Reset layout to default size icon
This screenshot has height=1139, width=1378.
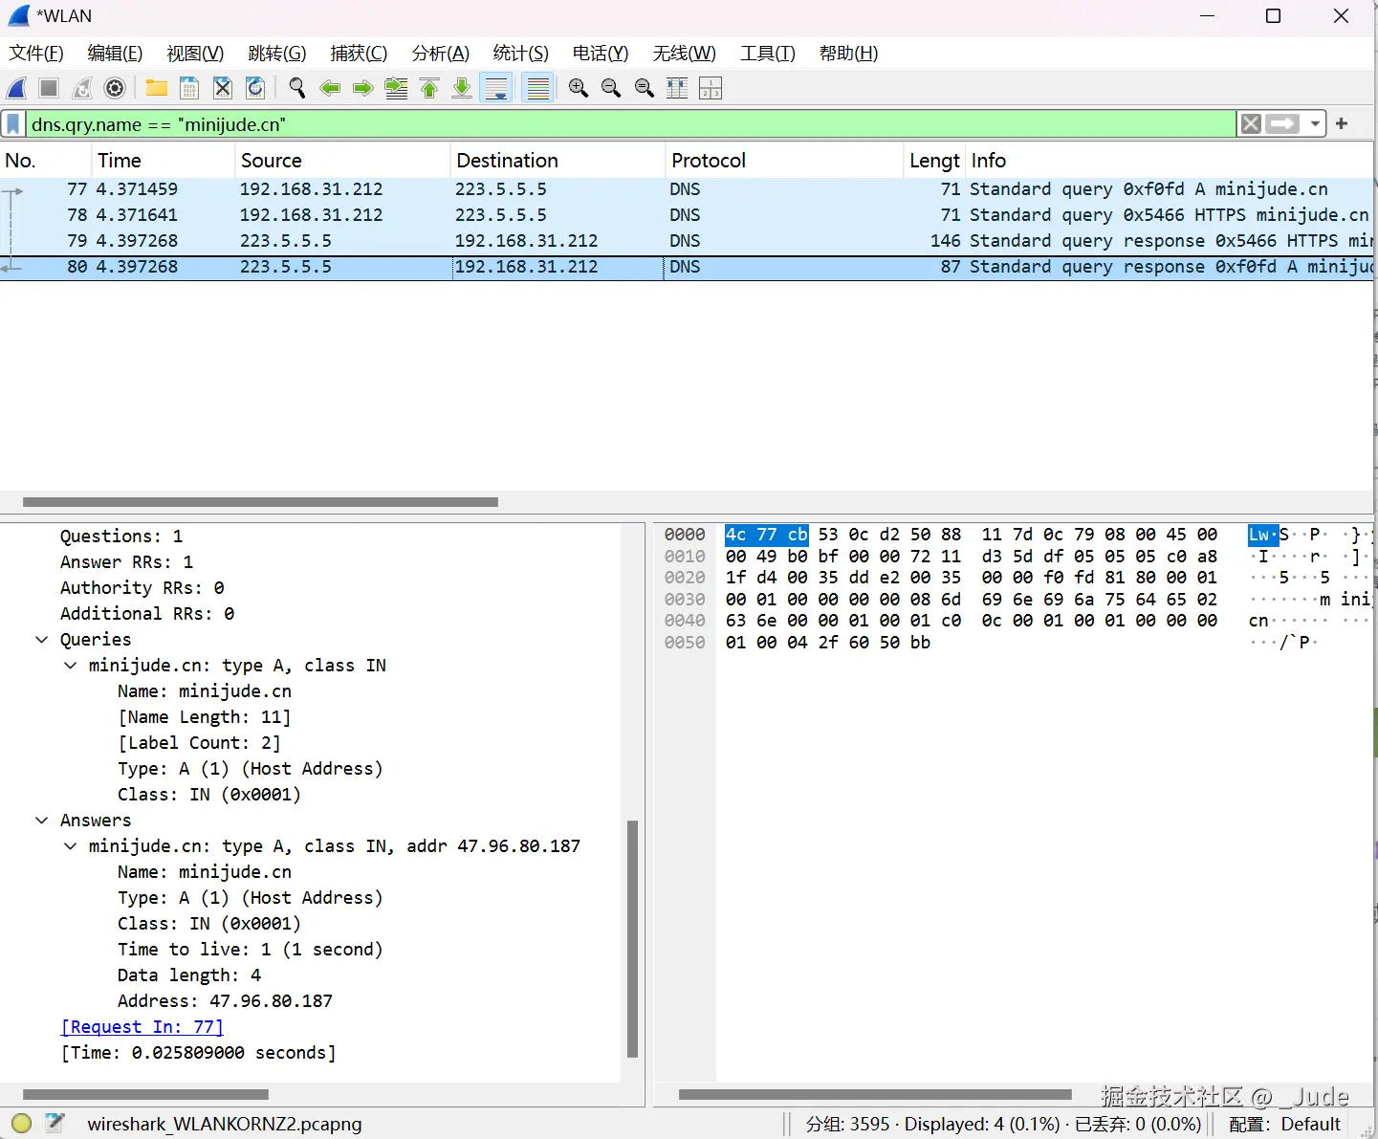pos(711,88)
